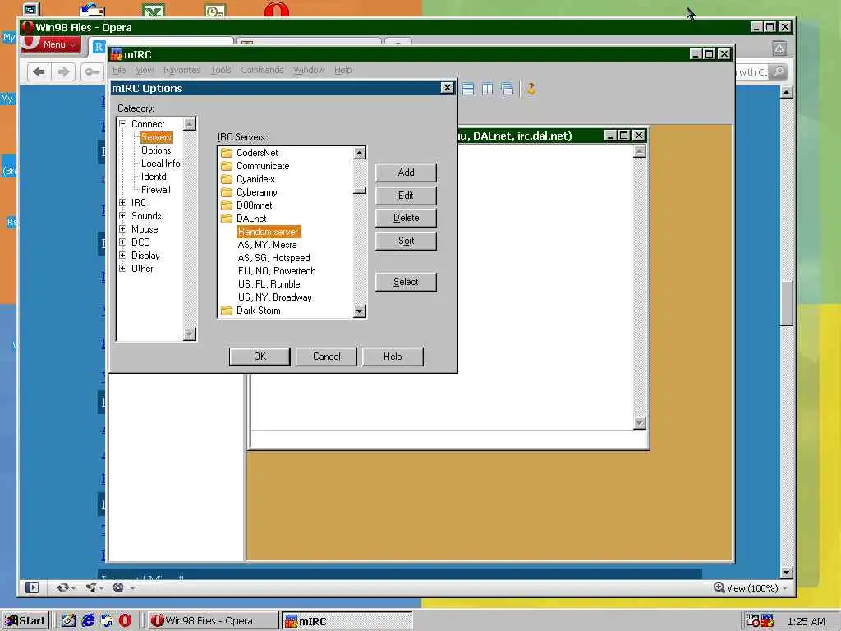Viewport: 841px width, 631px height.
Task: Click Opera search magnifier icon
Action: point(779,72)
